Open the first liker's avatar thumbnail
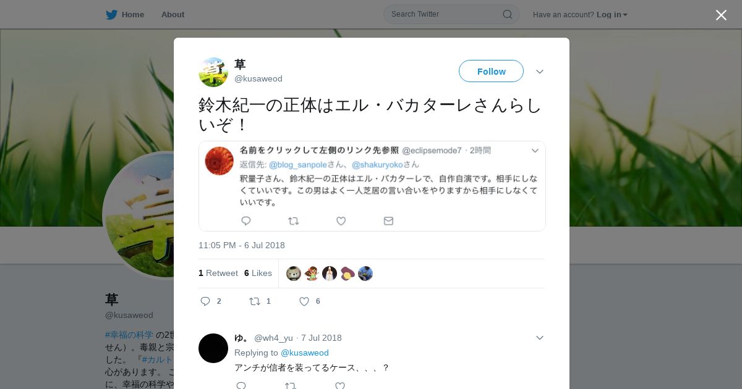The image size is (742, 389). (x=294, y=274)
